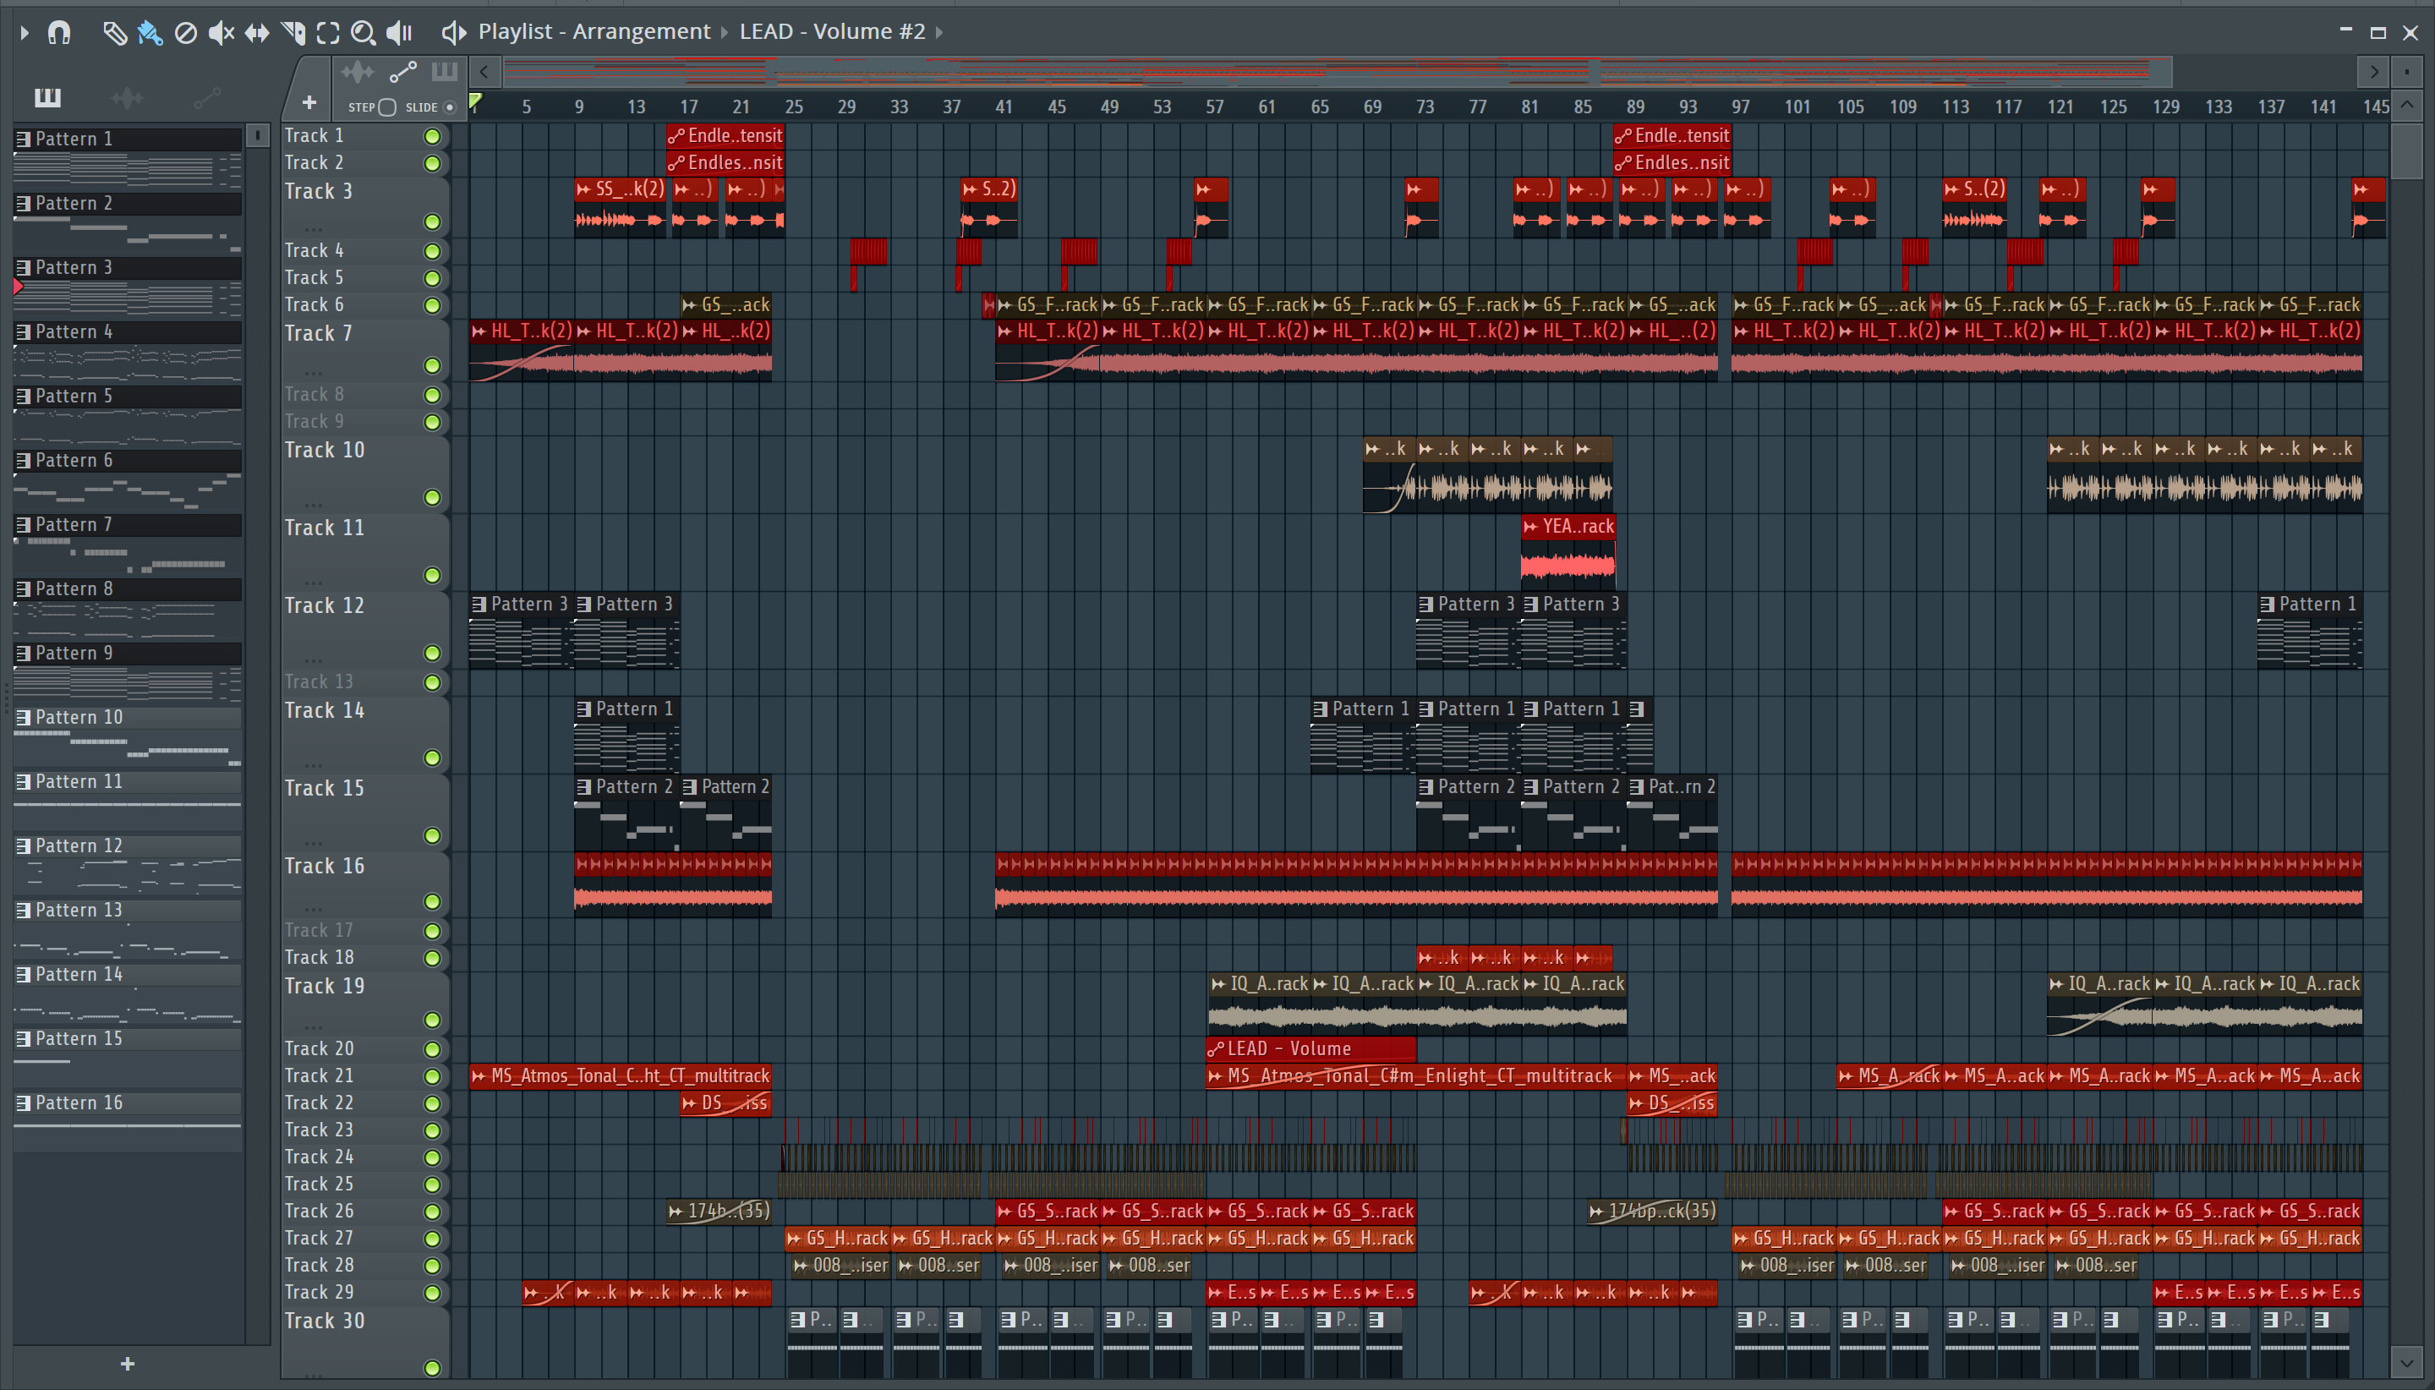The height and width of the screenshot is (1390, 2435).
Task: Mute Track 7 via green LED
Action: [x=432, y=365]
